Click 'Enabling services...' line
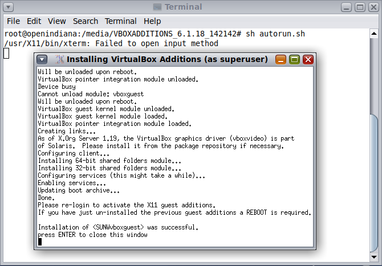Viewport: 382px width, 266px height. (x=72, y=183)
